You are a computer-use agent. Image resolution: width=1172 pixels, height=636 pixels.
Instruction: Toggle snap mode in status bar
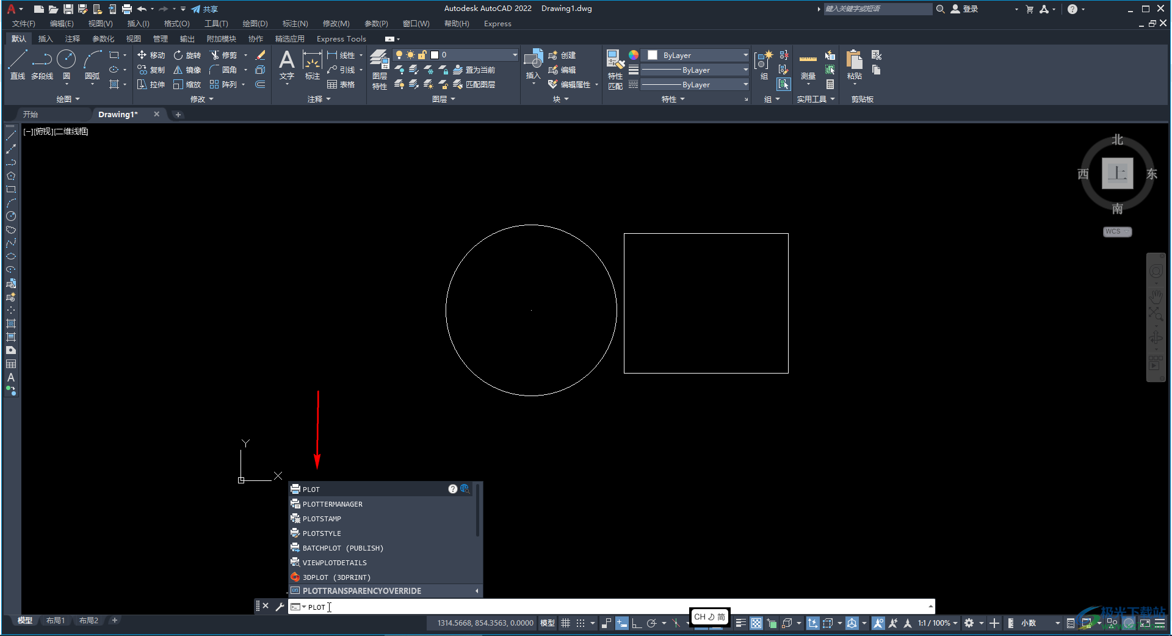(x=581, y=623)
